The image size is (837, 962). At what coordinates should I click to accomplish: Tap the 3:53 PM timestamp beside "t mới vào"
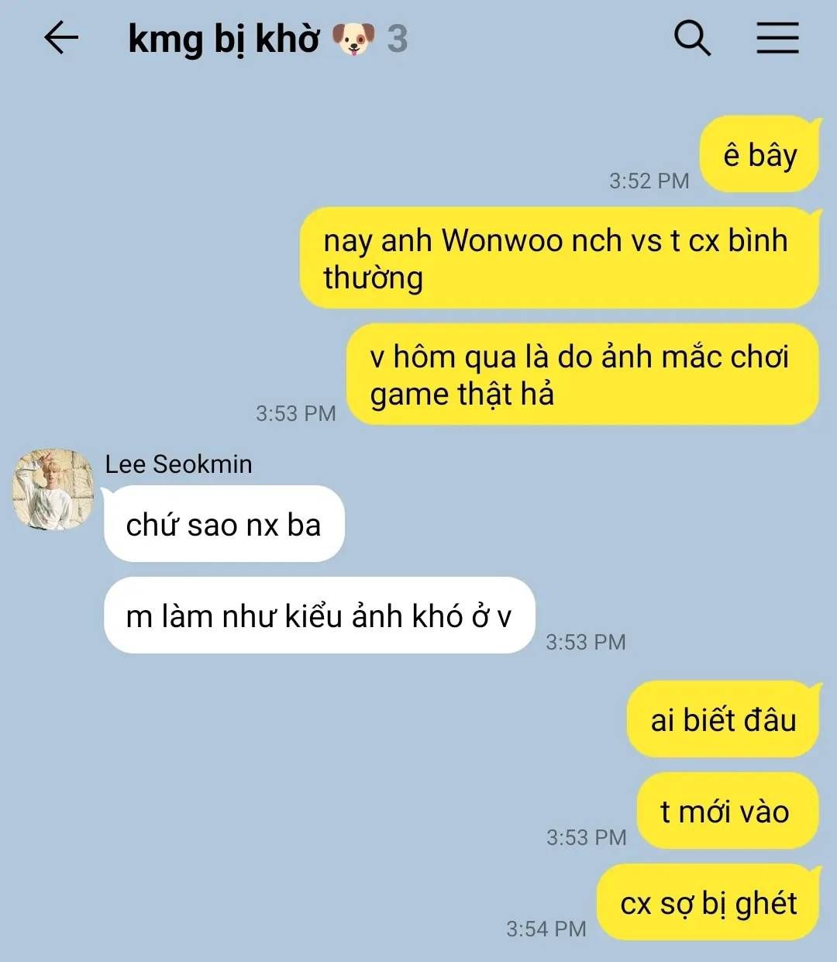pyautogui.click(x=586, y=837)
